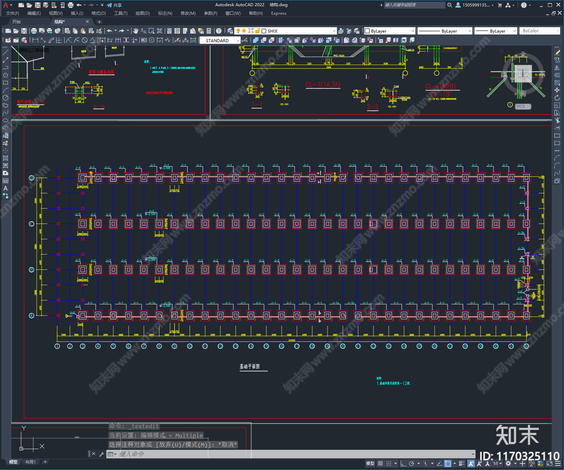Open the QuickCalc calculator icon
This screenshot has height=470, width=564.
[x=209, y=31]
